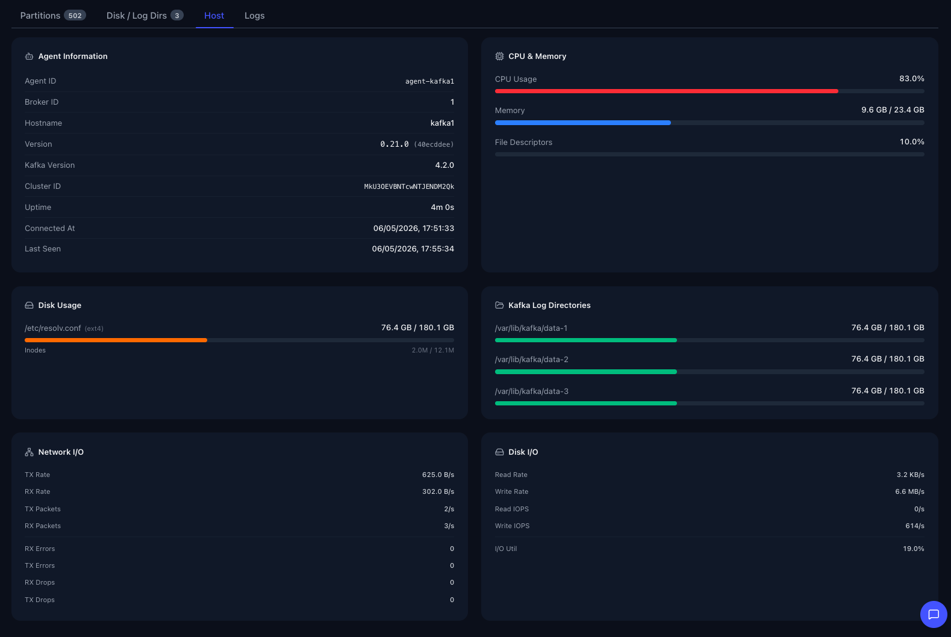Click the data-1 log directory bar

pos(709,340)
